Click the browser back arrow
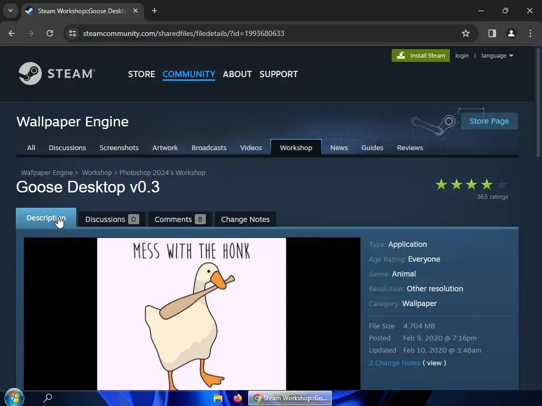Image resolution: width=542 pixels, height=406 pixels. click(x=12, y=33)
